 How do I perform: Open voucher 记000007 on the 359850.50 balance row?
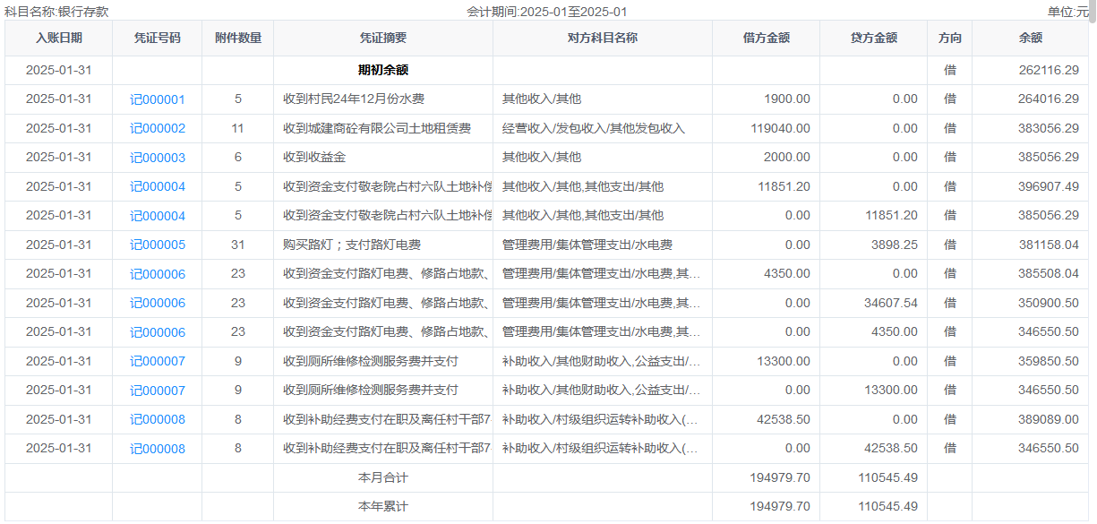coord(158,362)
